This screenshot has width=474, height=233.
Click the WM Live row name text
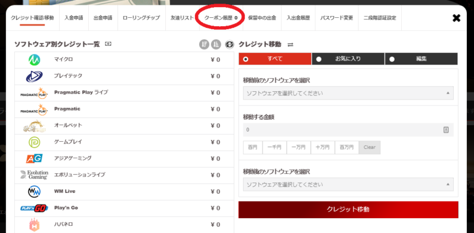[65, 191]
